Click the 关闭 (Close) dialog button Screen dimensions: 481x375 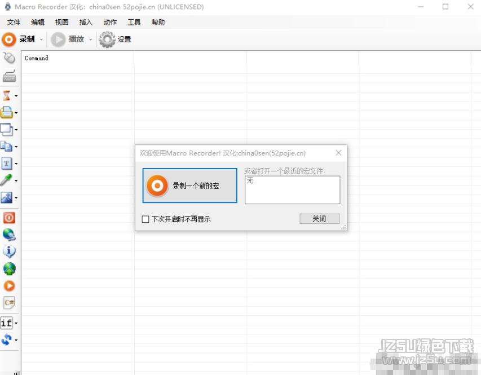319,218
